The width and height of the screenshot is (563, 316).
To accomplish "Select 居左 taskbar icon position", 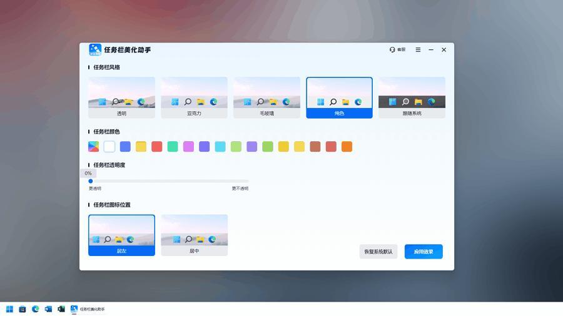I will (x=121, y=235).
